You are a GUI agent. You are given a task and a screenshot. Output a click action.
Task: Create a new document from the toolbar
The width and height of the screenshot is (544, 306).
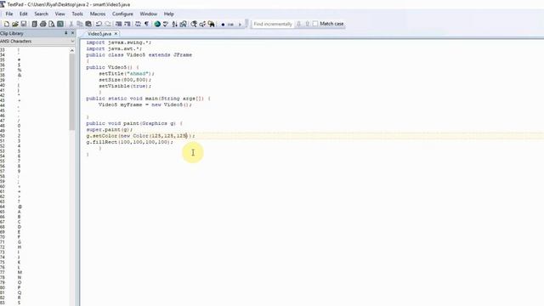tap(6, 24)
